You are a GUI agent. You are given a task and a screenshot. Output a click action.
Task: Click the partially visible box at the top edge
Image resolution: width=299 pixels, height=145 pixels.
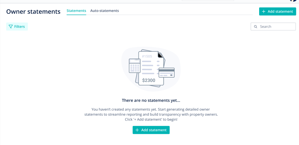208,0
